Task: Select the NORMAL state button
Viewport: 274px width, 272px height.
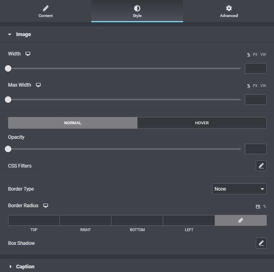Action: [x=73, y=123]
